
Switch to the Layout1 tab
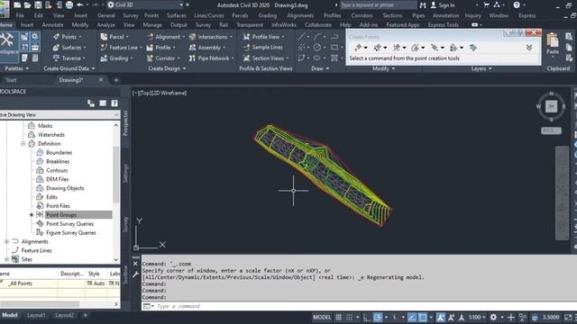click(x=36, y=315)
